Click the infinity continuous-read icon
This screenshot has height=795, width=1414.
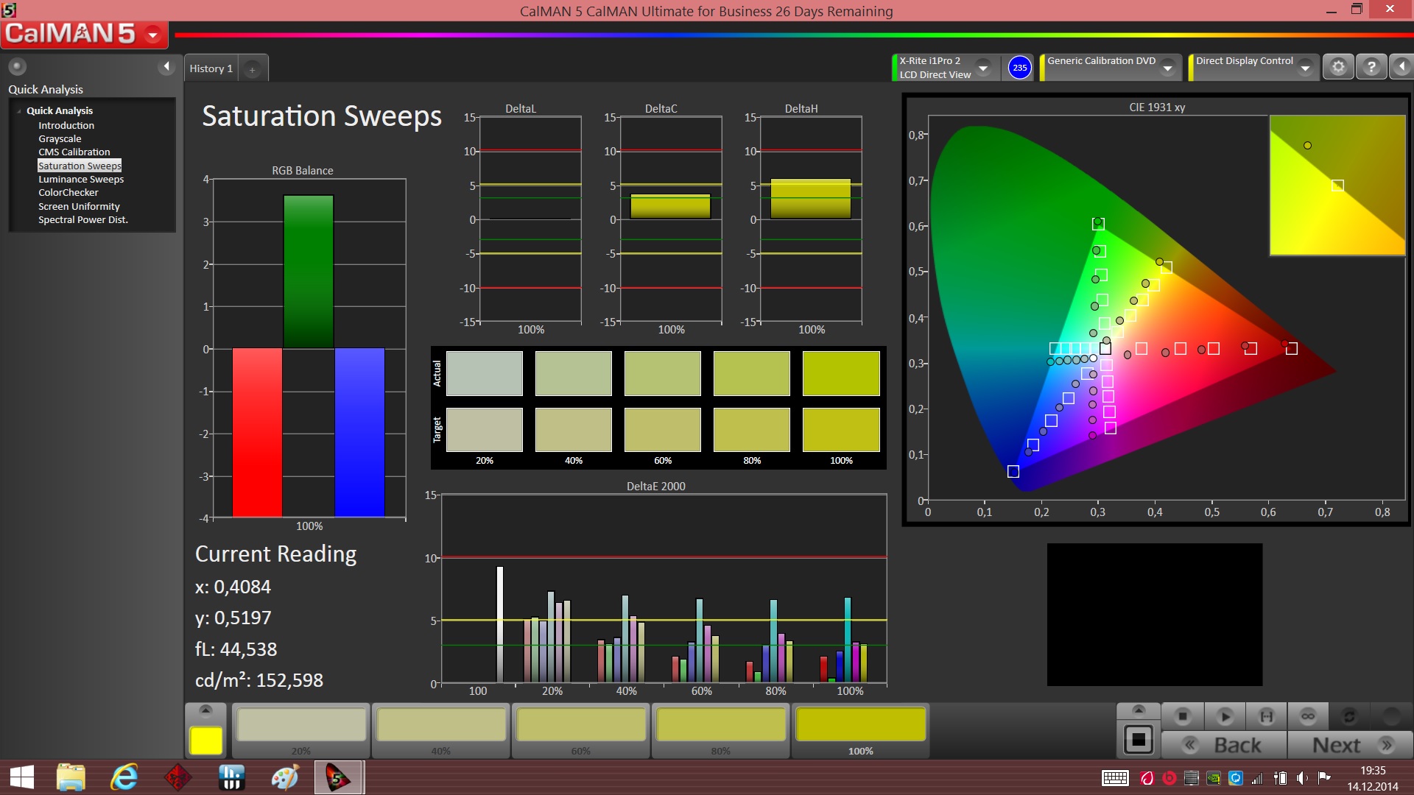pos(1308,715)
